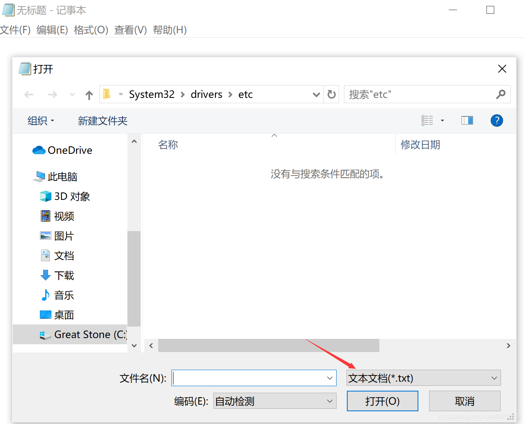Image resolution: width=524 pixels, height=424 pixels.
Task: Open dialog help question mark
Action: click(x=497, y=120)
